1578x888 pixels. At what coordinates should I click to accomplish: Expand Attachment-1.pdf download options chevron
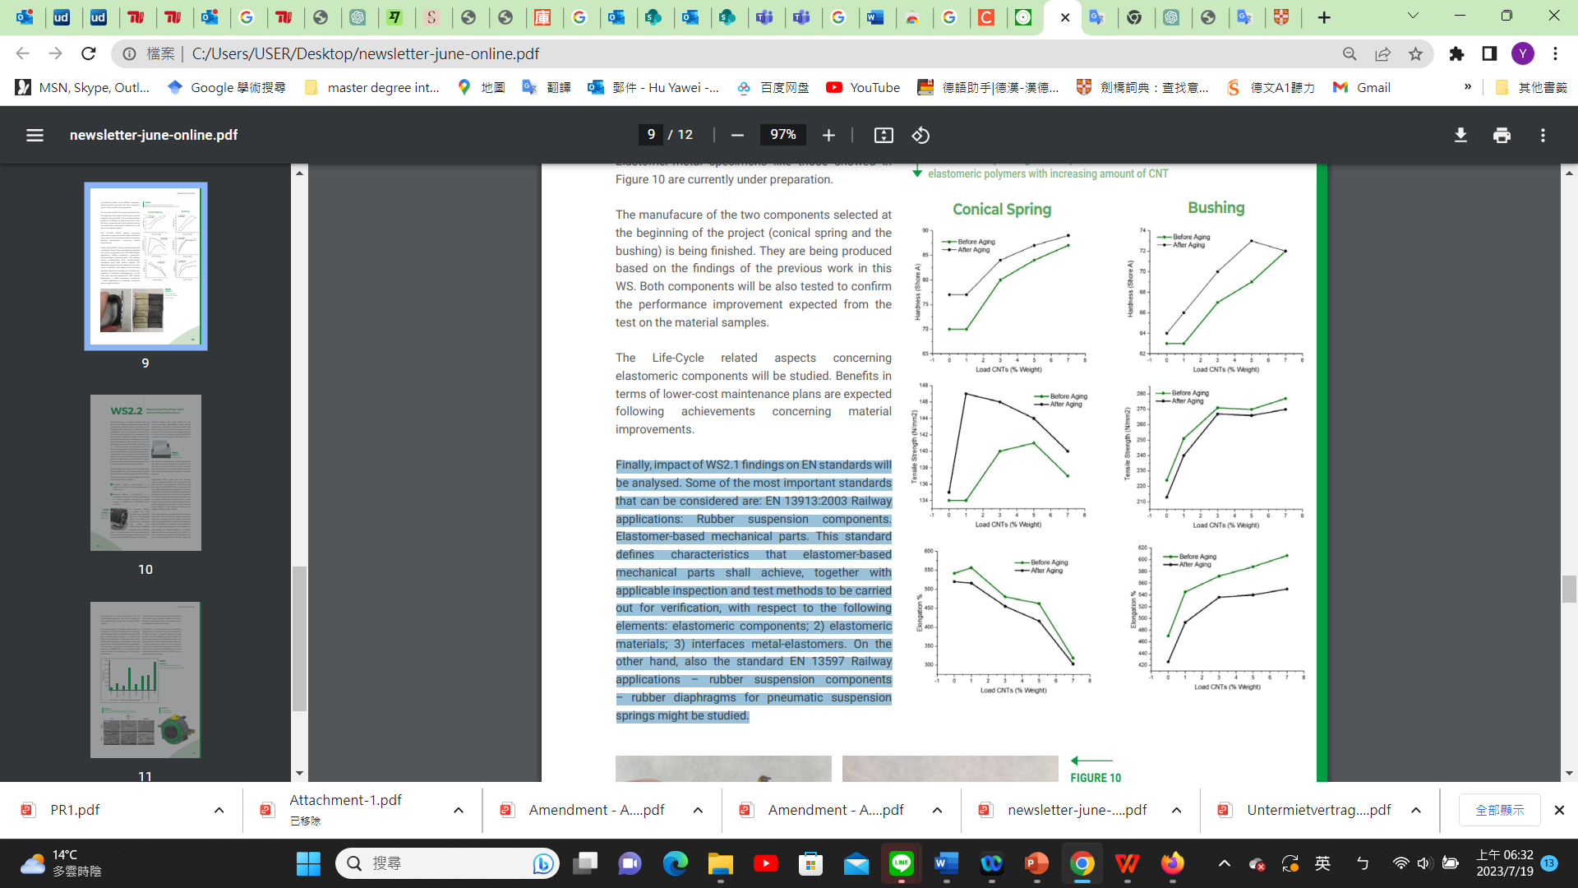[459, 810]
